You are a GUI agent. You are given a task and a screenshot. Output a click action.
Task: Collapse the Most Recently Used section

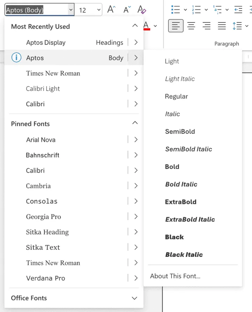[135, 26]
